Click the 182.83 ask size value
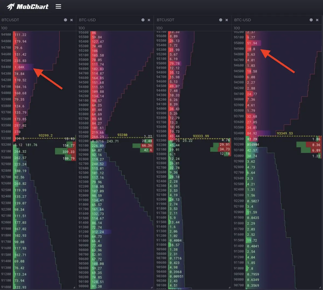 click(x=98, y=69)
